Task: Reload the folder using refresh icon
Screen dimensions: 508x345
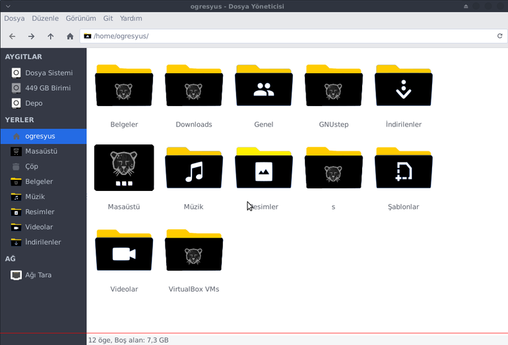Action: 499,36
